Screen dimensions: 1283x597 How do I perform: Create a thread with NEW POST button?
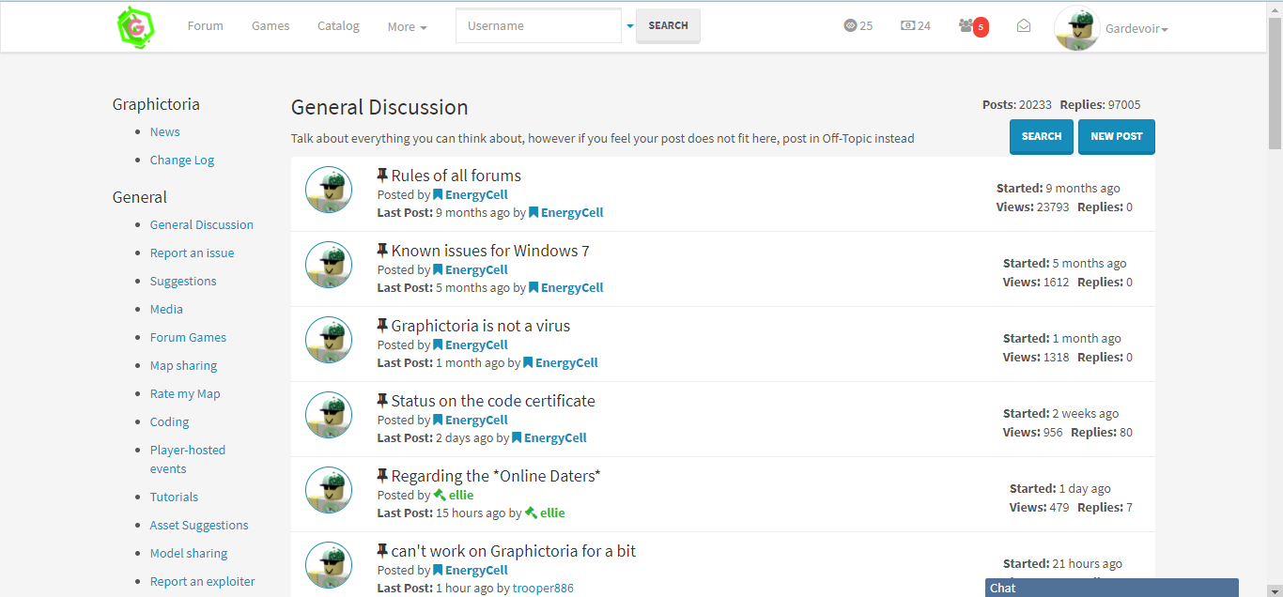pyautogui.click(x=1117, y=136)
